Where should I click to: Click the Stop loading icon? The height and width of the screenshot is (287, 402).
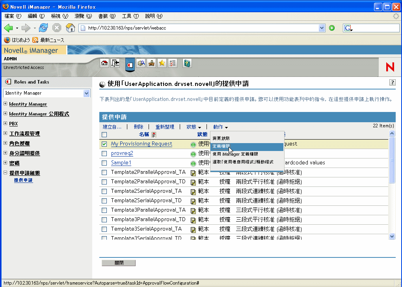pos(57,28)
